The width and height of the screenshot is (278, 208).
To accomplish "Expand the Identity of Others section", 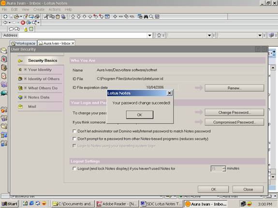I will [25, 79].
